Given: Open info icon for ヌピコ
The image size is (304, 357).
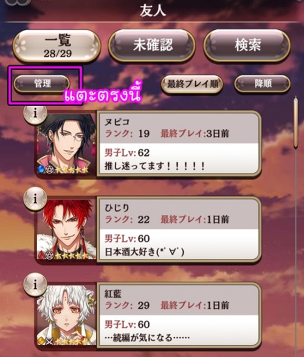Looking at the screenshot, I should click(x=35, y=113).
